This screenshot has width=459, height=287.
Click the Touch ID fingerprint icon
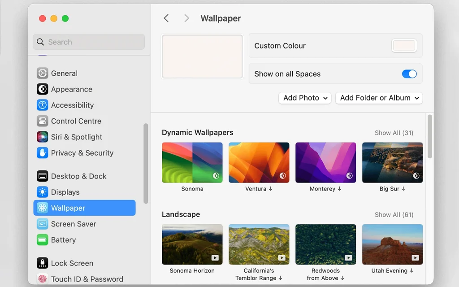[x=43, y=279]
